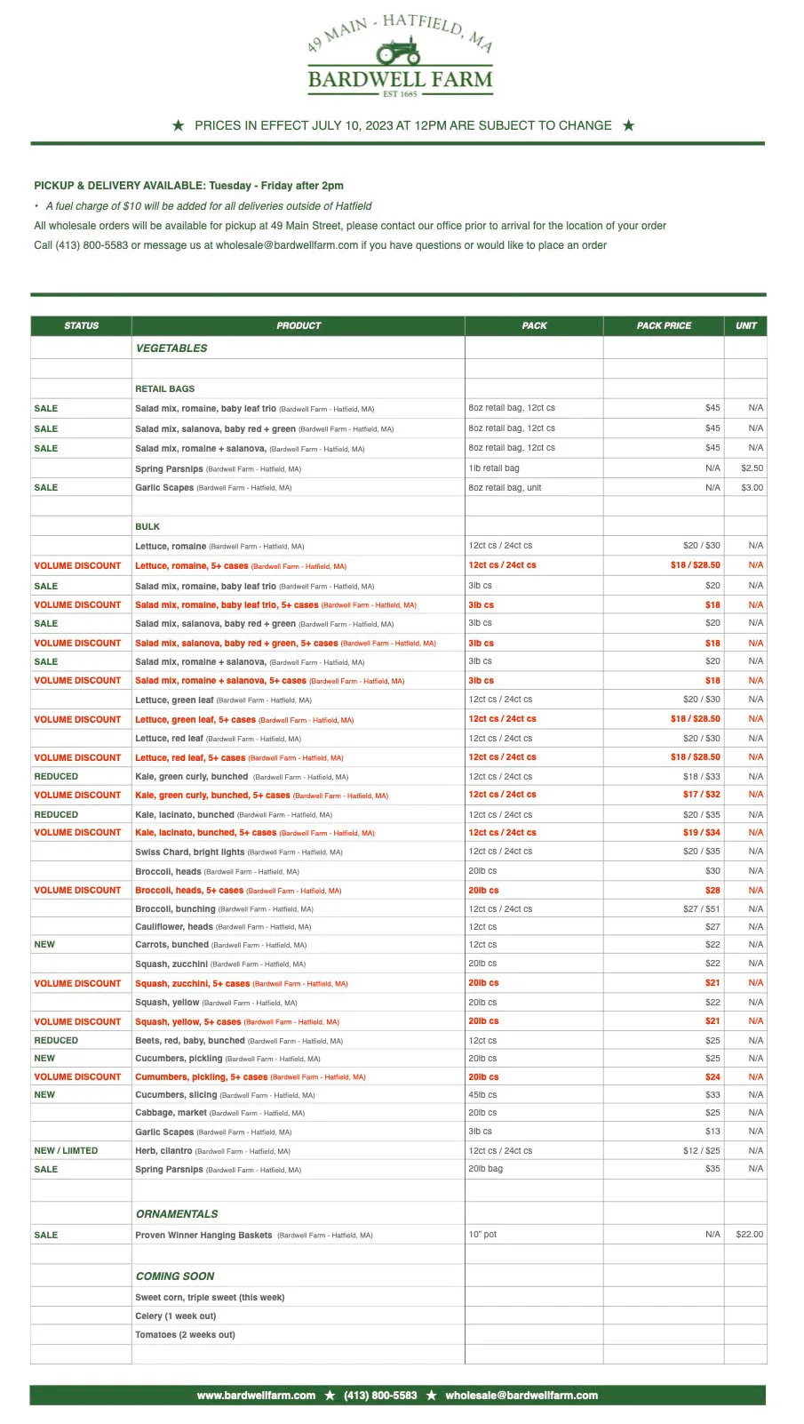This screenshot has height=1424, width=804.
Task: Select the PACK PRICE column header
Action: click(x=664, y=325)
